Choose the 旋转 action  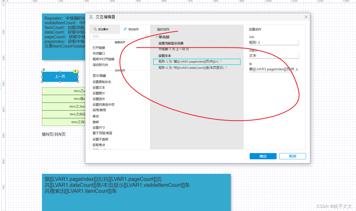96,122
